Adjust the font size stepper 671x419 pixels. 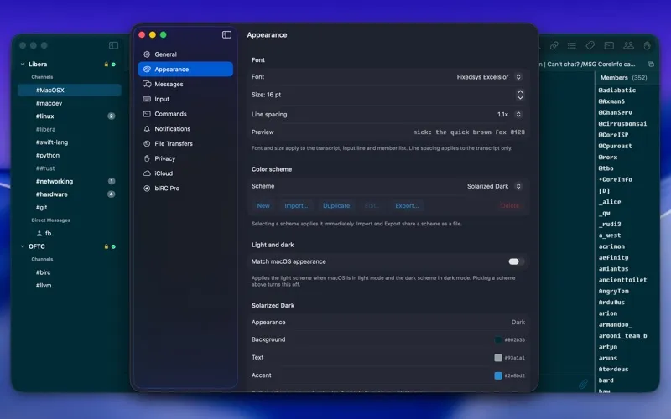point(520,95)
